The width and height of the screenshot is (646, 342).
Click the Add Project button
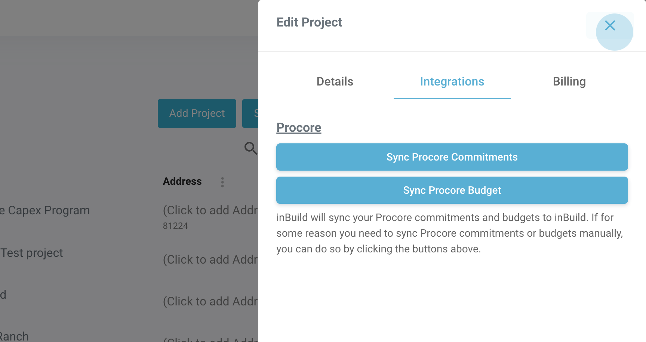point(197,114)
